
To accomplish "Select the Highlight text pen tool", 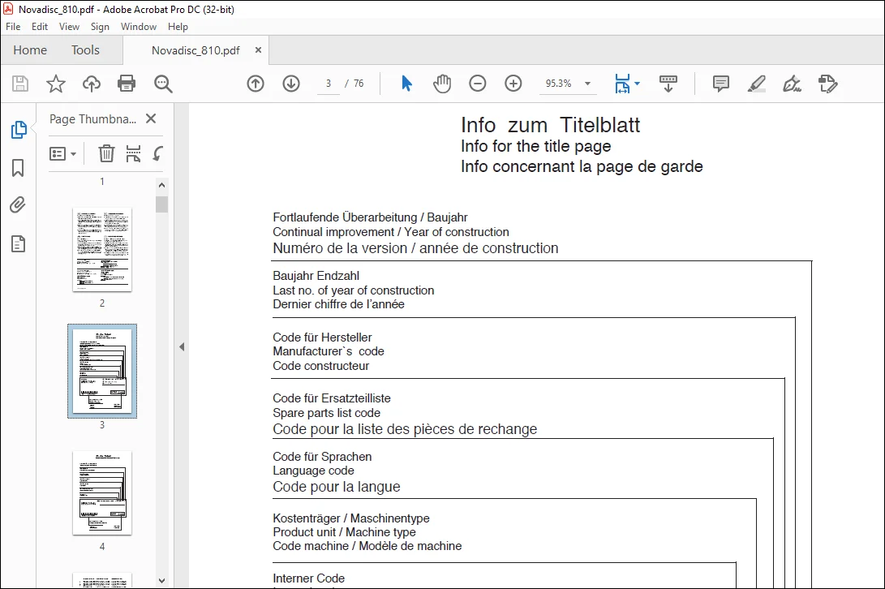I will (x=756, y=84).
